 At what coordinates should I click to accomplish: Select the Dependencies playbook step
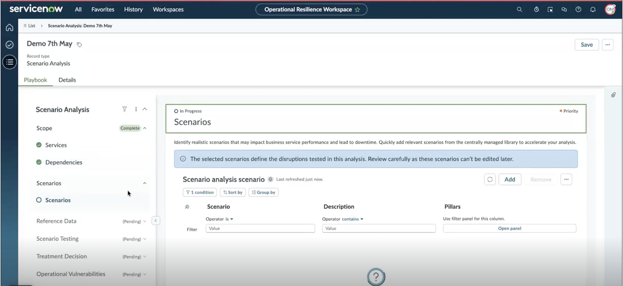point(64,162)
